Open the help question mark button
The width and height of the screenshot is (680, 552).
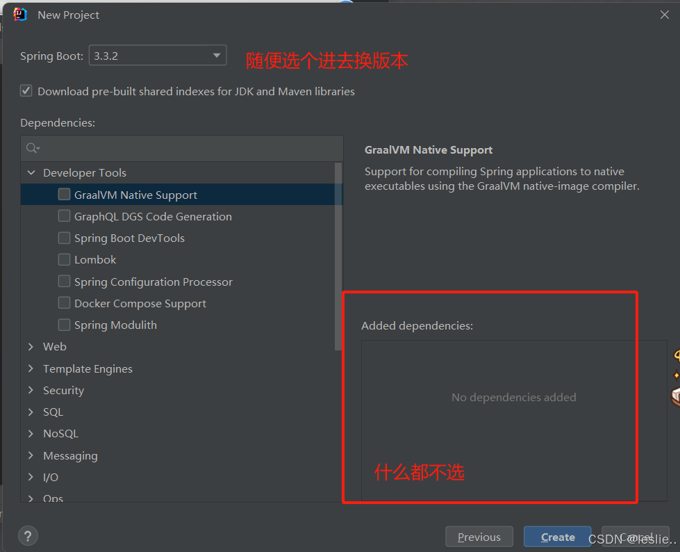[x=28, y=536]
